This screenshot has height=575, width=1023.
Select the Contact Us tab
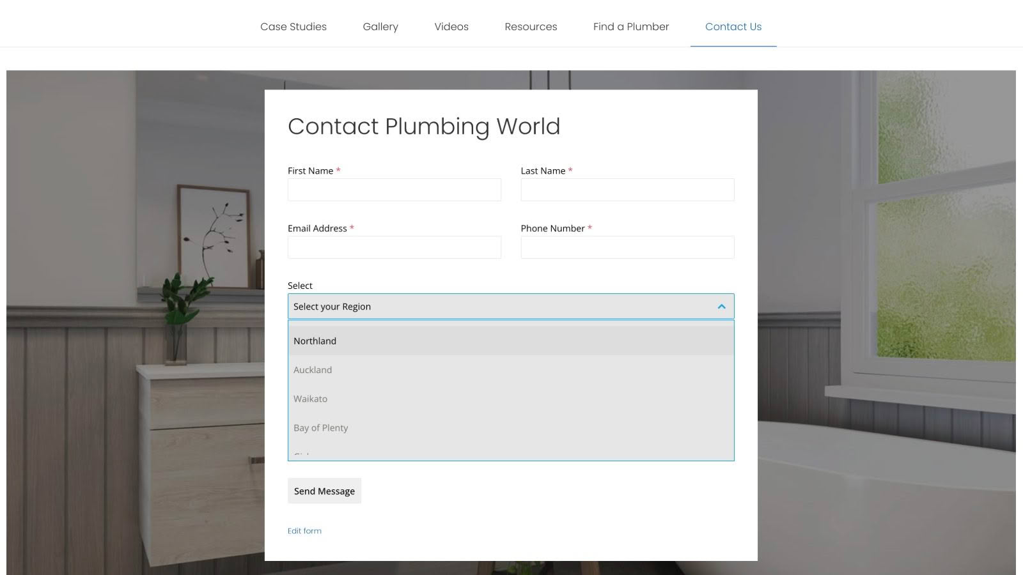point(733,26)
